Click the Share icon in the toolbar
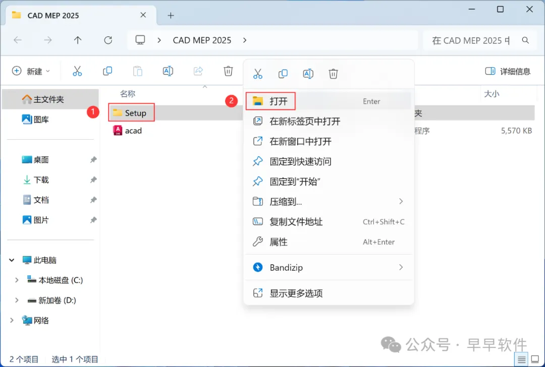 click(x=198, y=71)
